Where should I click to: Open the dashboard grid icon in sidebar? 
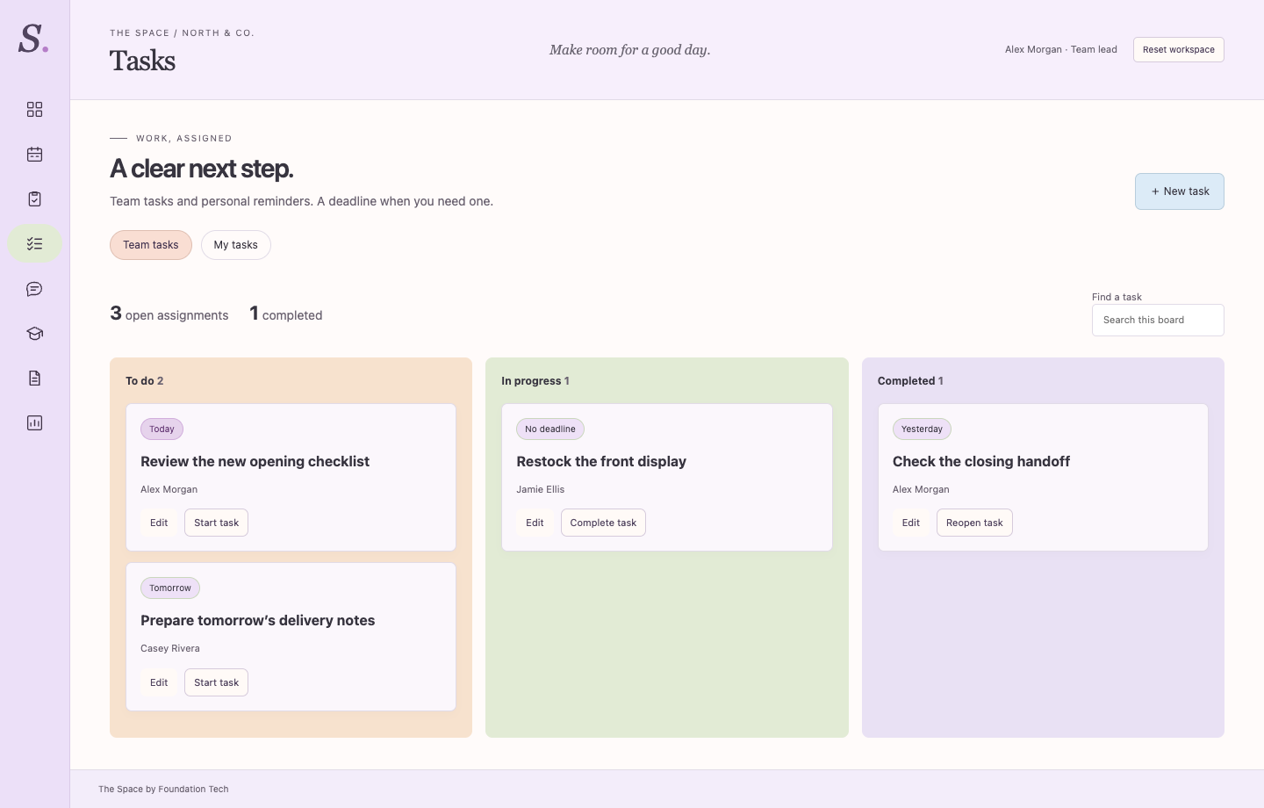pos(34,109)
